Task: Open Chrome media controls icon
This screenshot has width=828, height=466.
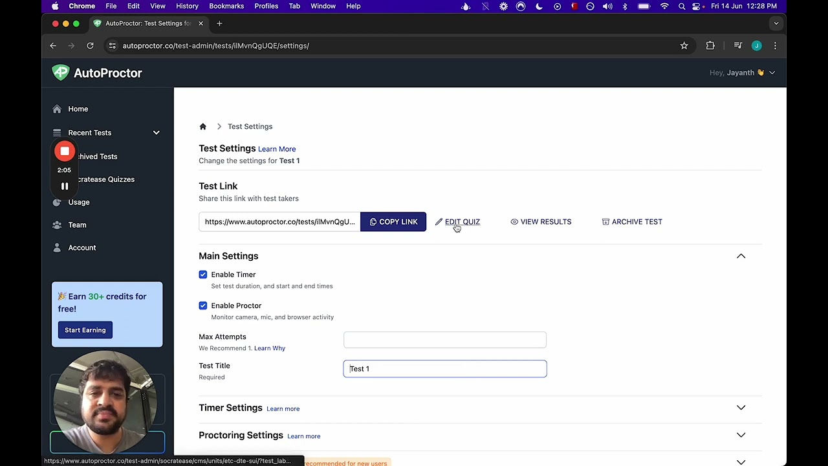Action: pos(737,45)
